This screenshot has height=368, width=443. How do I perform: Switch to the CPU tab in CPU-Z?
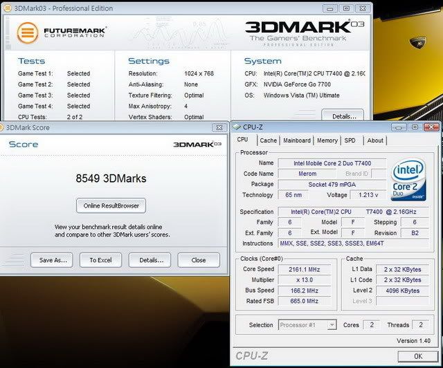243,140
